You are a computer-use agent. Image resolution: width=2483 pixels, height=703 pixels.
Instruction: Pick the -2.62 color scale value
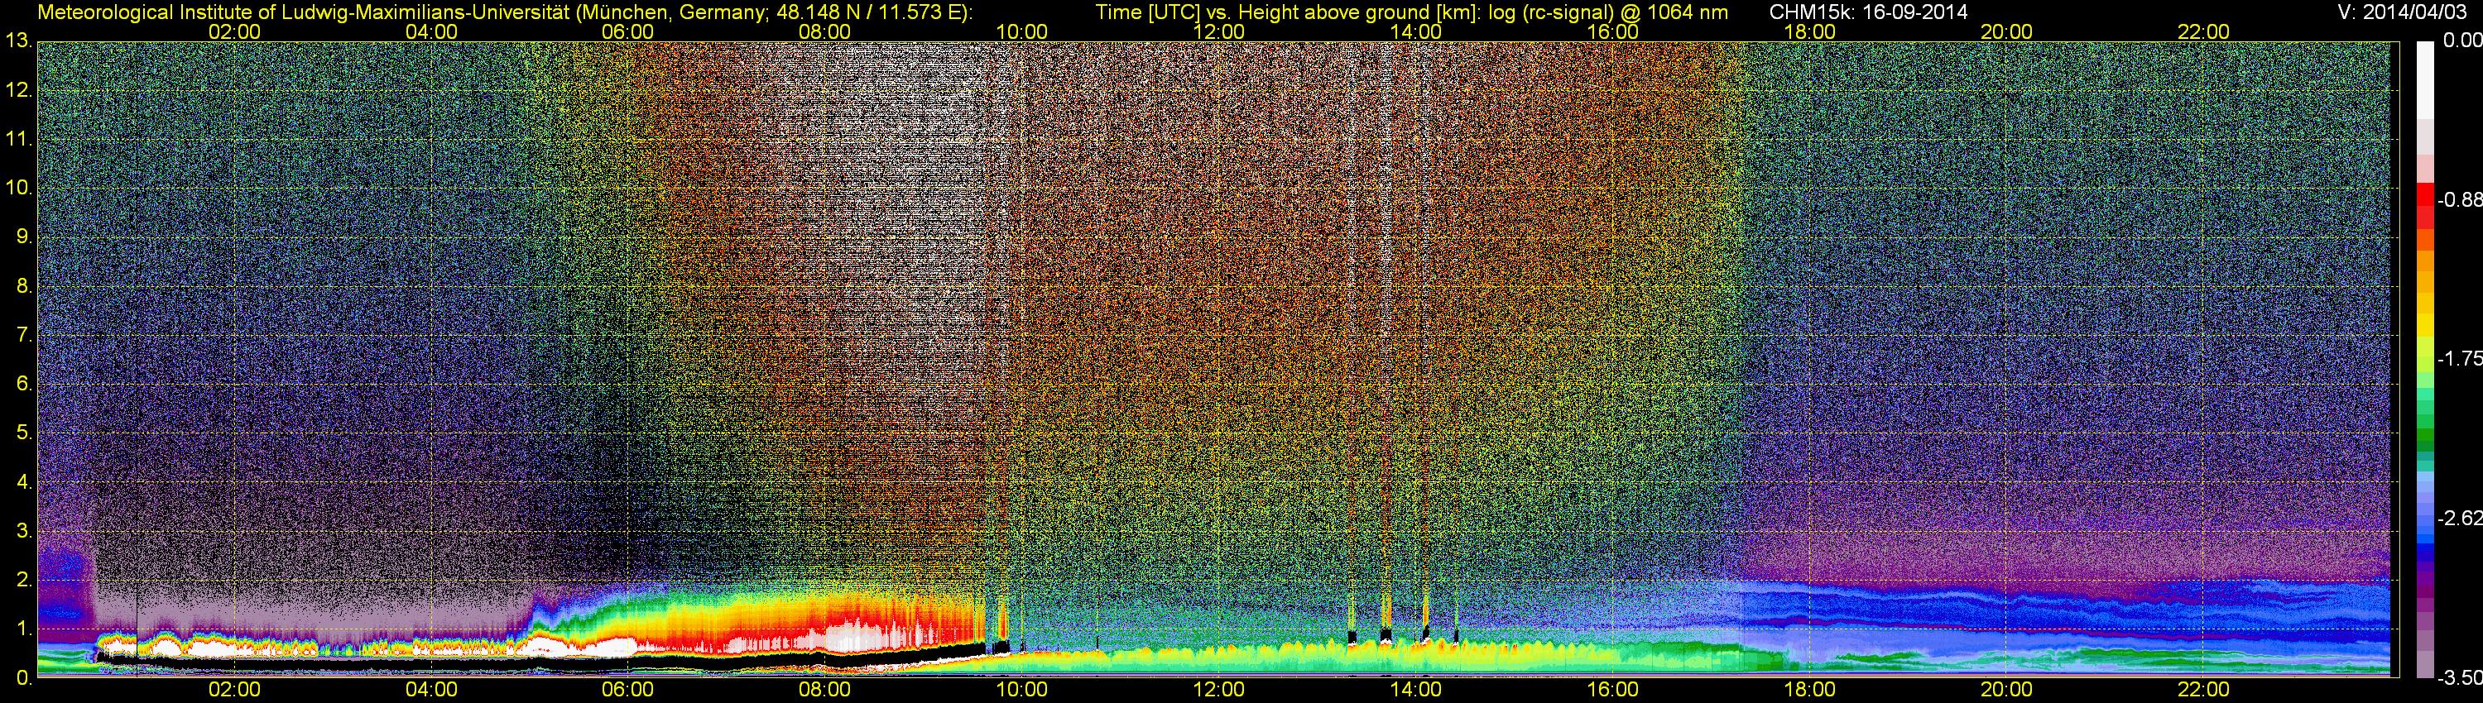[2459, 518]
